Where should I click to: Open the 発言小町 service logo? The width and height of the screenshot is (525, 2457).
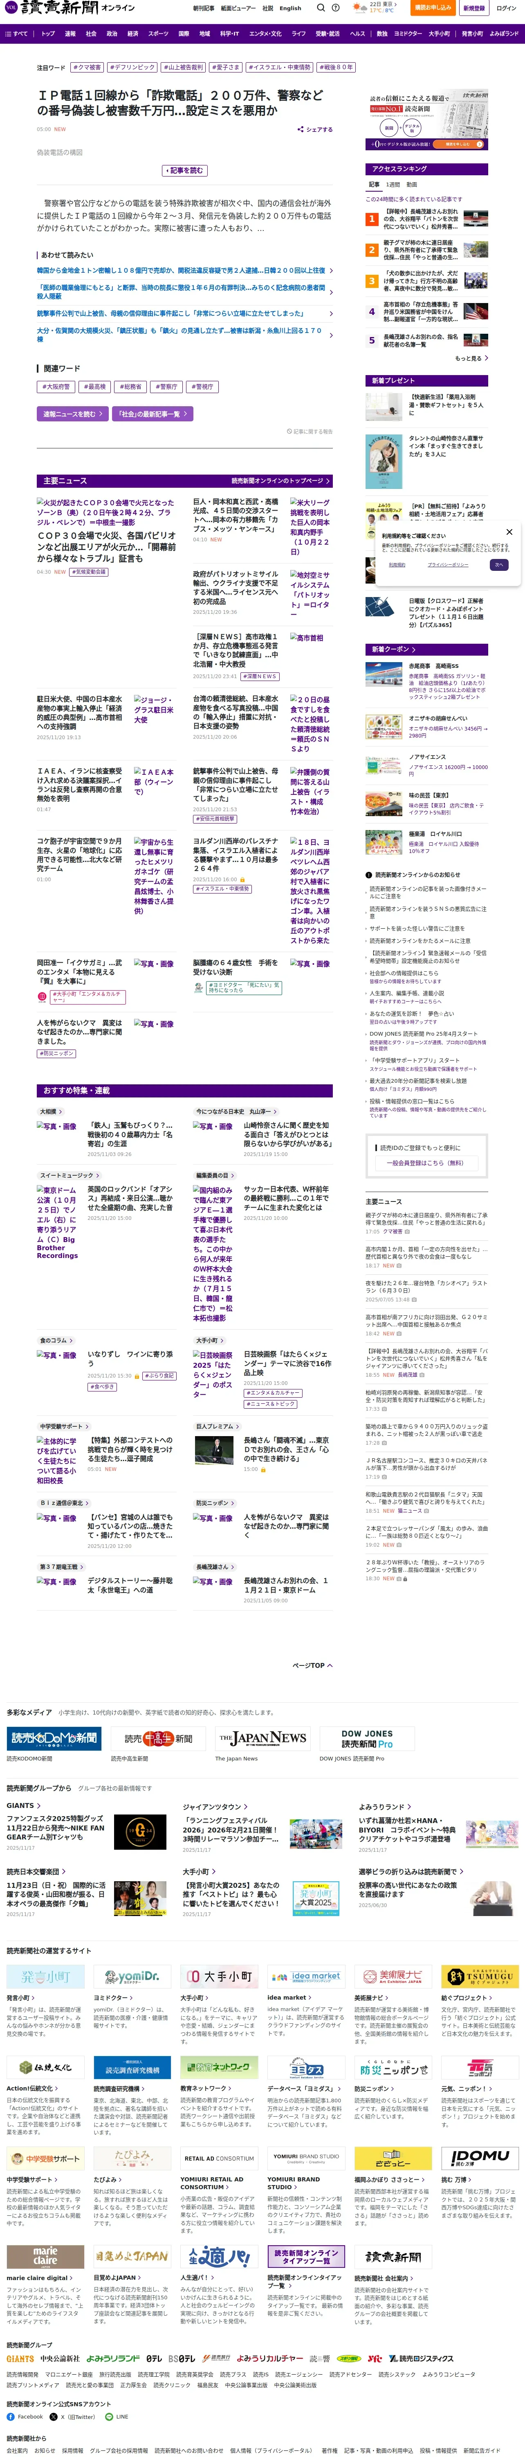pos(45,1976)
